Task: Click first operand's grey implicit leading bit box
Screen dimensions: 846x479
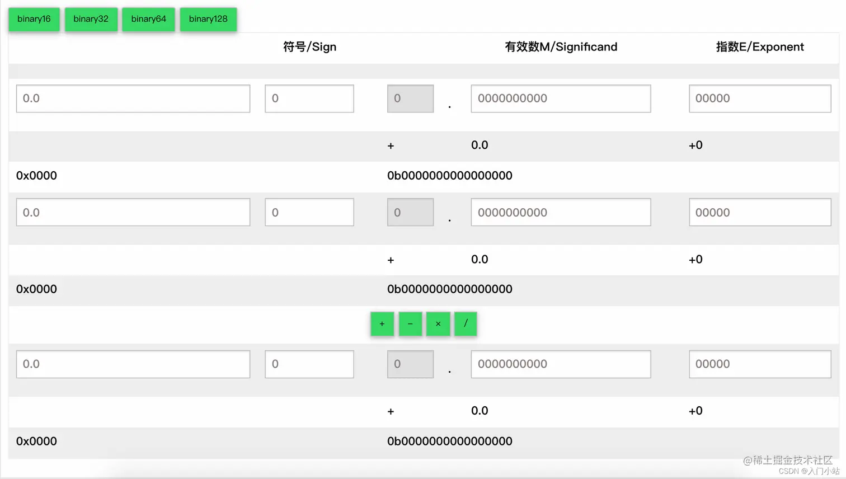Action: click(x=410, y=98)
